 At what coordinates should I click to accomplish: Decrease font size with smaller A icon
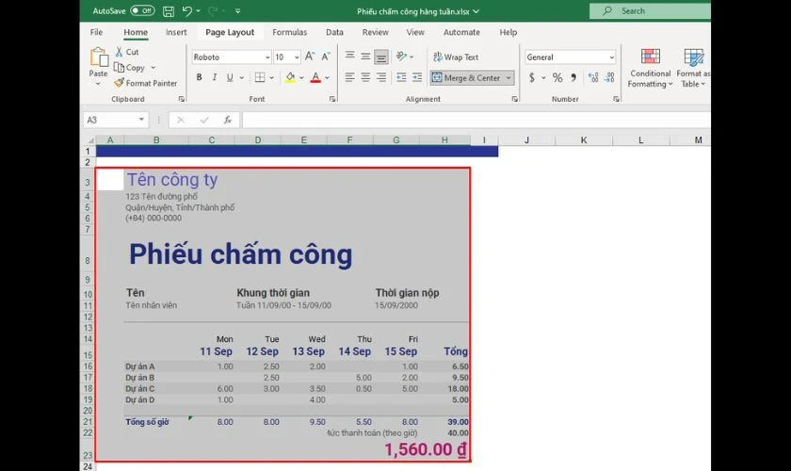326,57
